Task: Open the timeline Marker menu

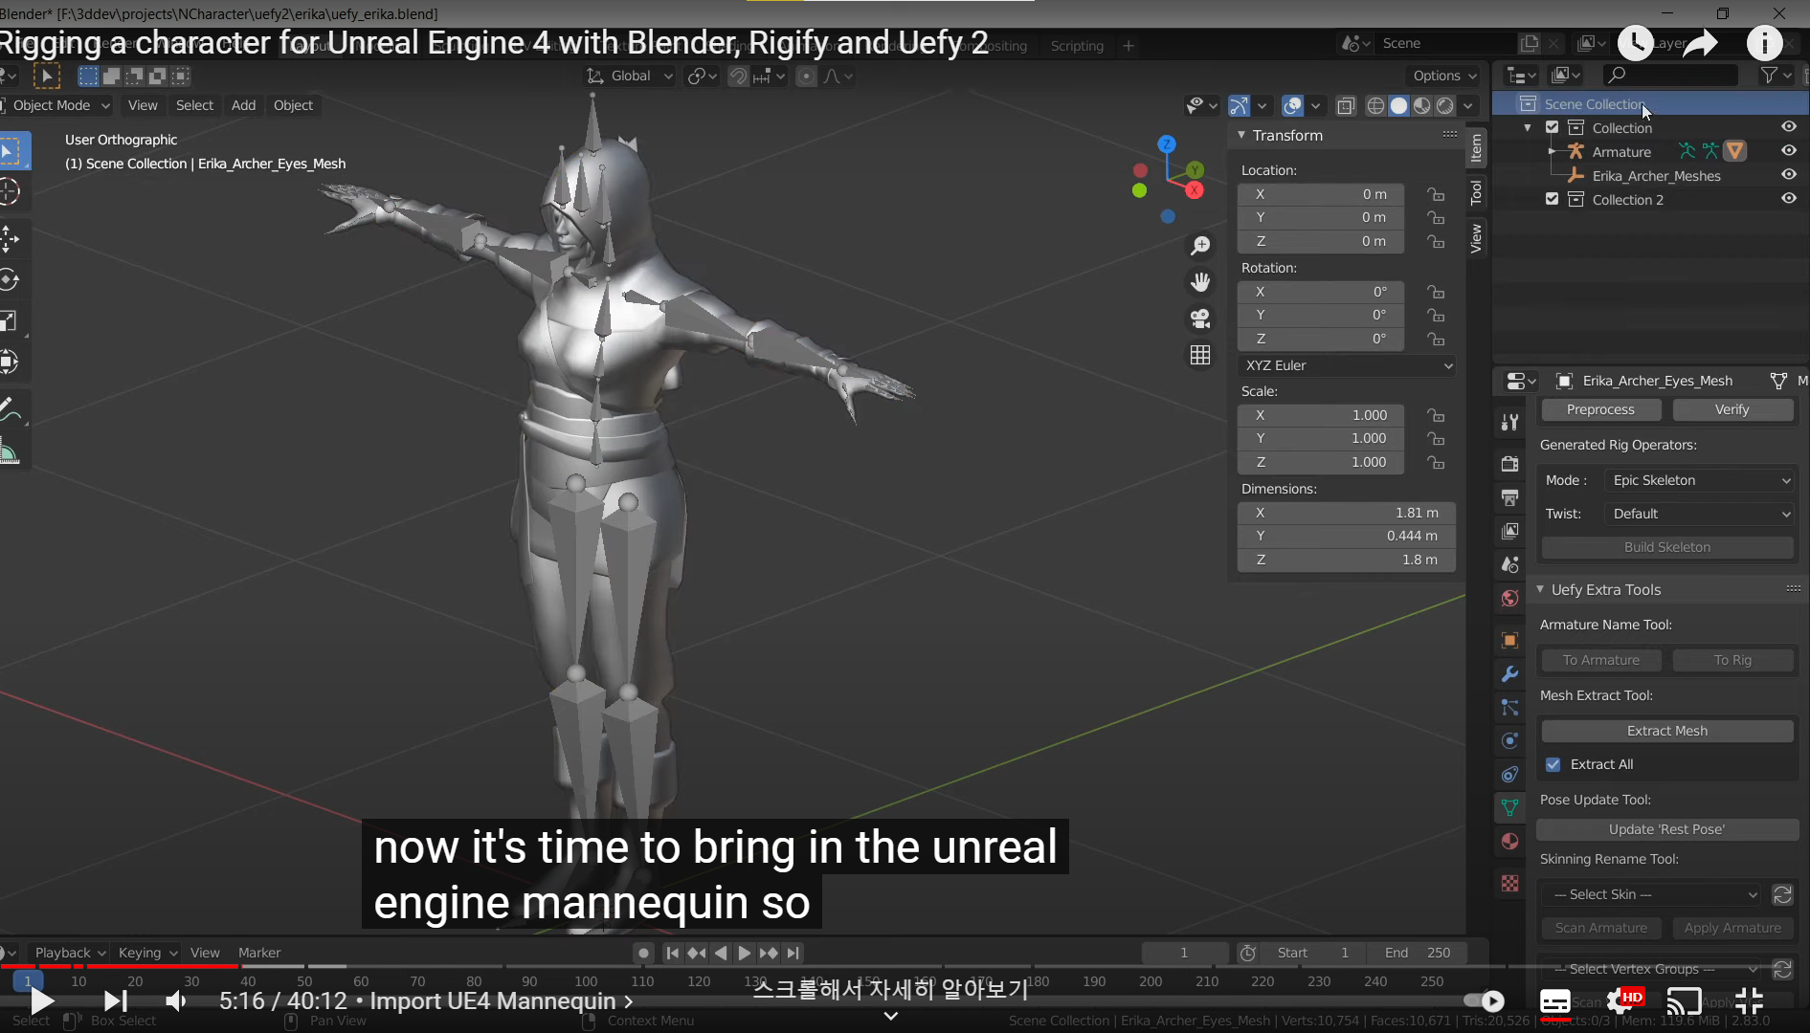Action: pyautogui.click(x=259, y=953)
